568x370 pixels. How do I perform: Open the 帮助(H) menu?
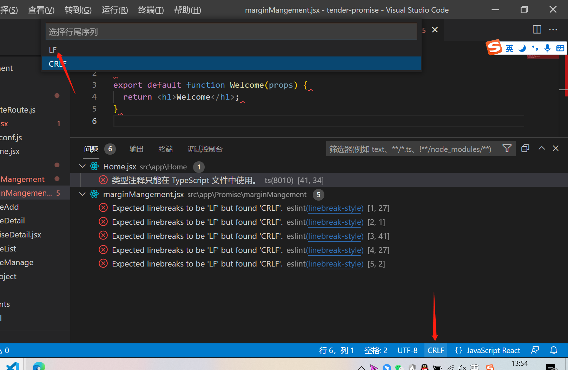point(187,10)
